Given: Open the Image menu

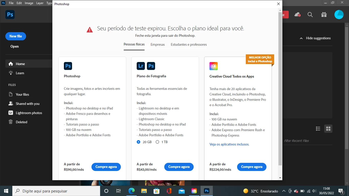Looking at the screenshot, I should point(29,3).
